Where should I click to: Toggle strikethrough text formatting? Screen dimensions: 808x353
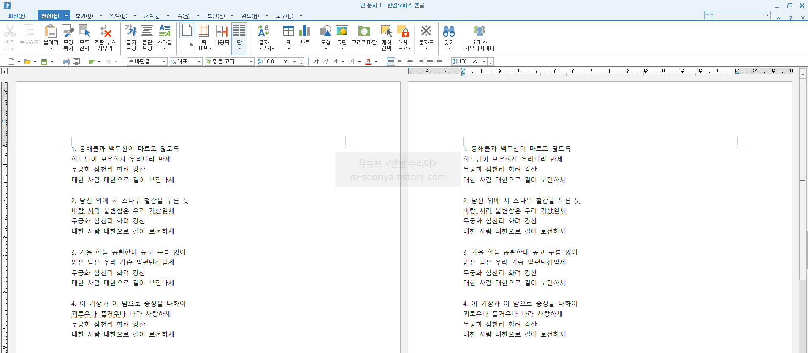click(x=352, y=62)
